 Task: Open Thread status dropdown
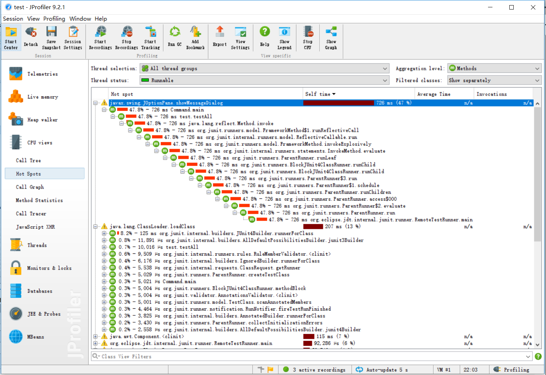click(x=264, y=80)
